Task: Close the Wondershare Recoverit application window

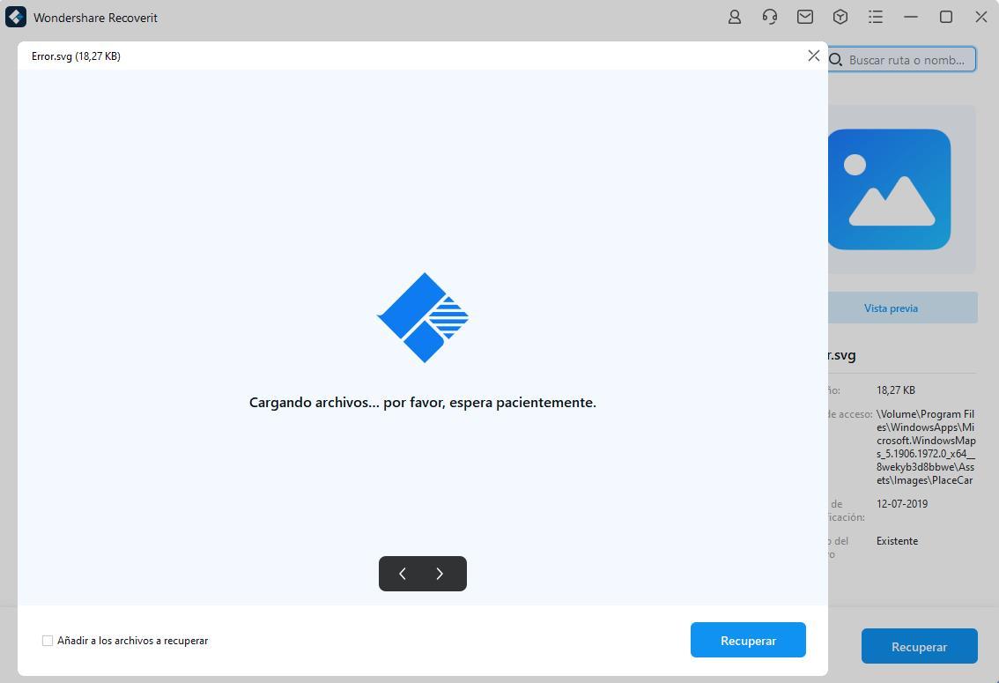Action: [980, 17]
